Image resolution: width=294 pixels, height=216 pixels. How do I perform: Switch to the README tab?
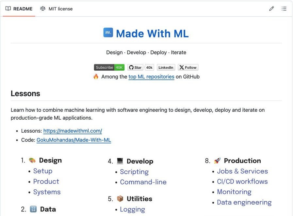[19, 9]
